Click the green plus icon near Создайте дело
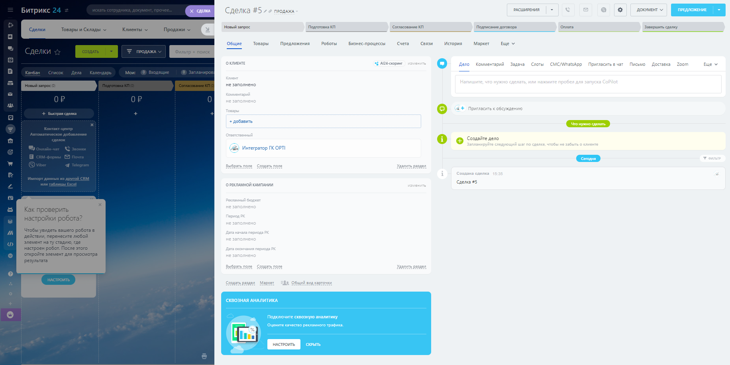Image resolution: width=730 pixels, height=365 pixels. point(459,141)
